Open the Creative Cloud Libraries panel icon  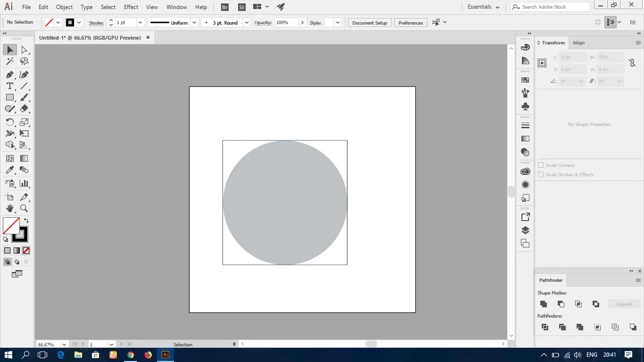tap(525, 171)
